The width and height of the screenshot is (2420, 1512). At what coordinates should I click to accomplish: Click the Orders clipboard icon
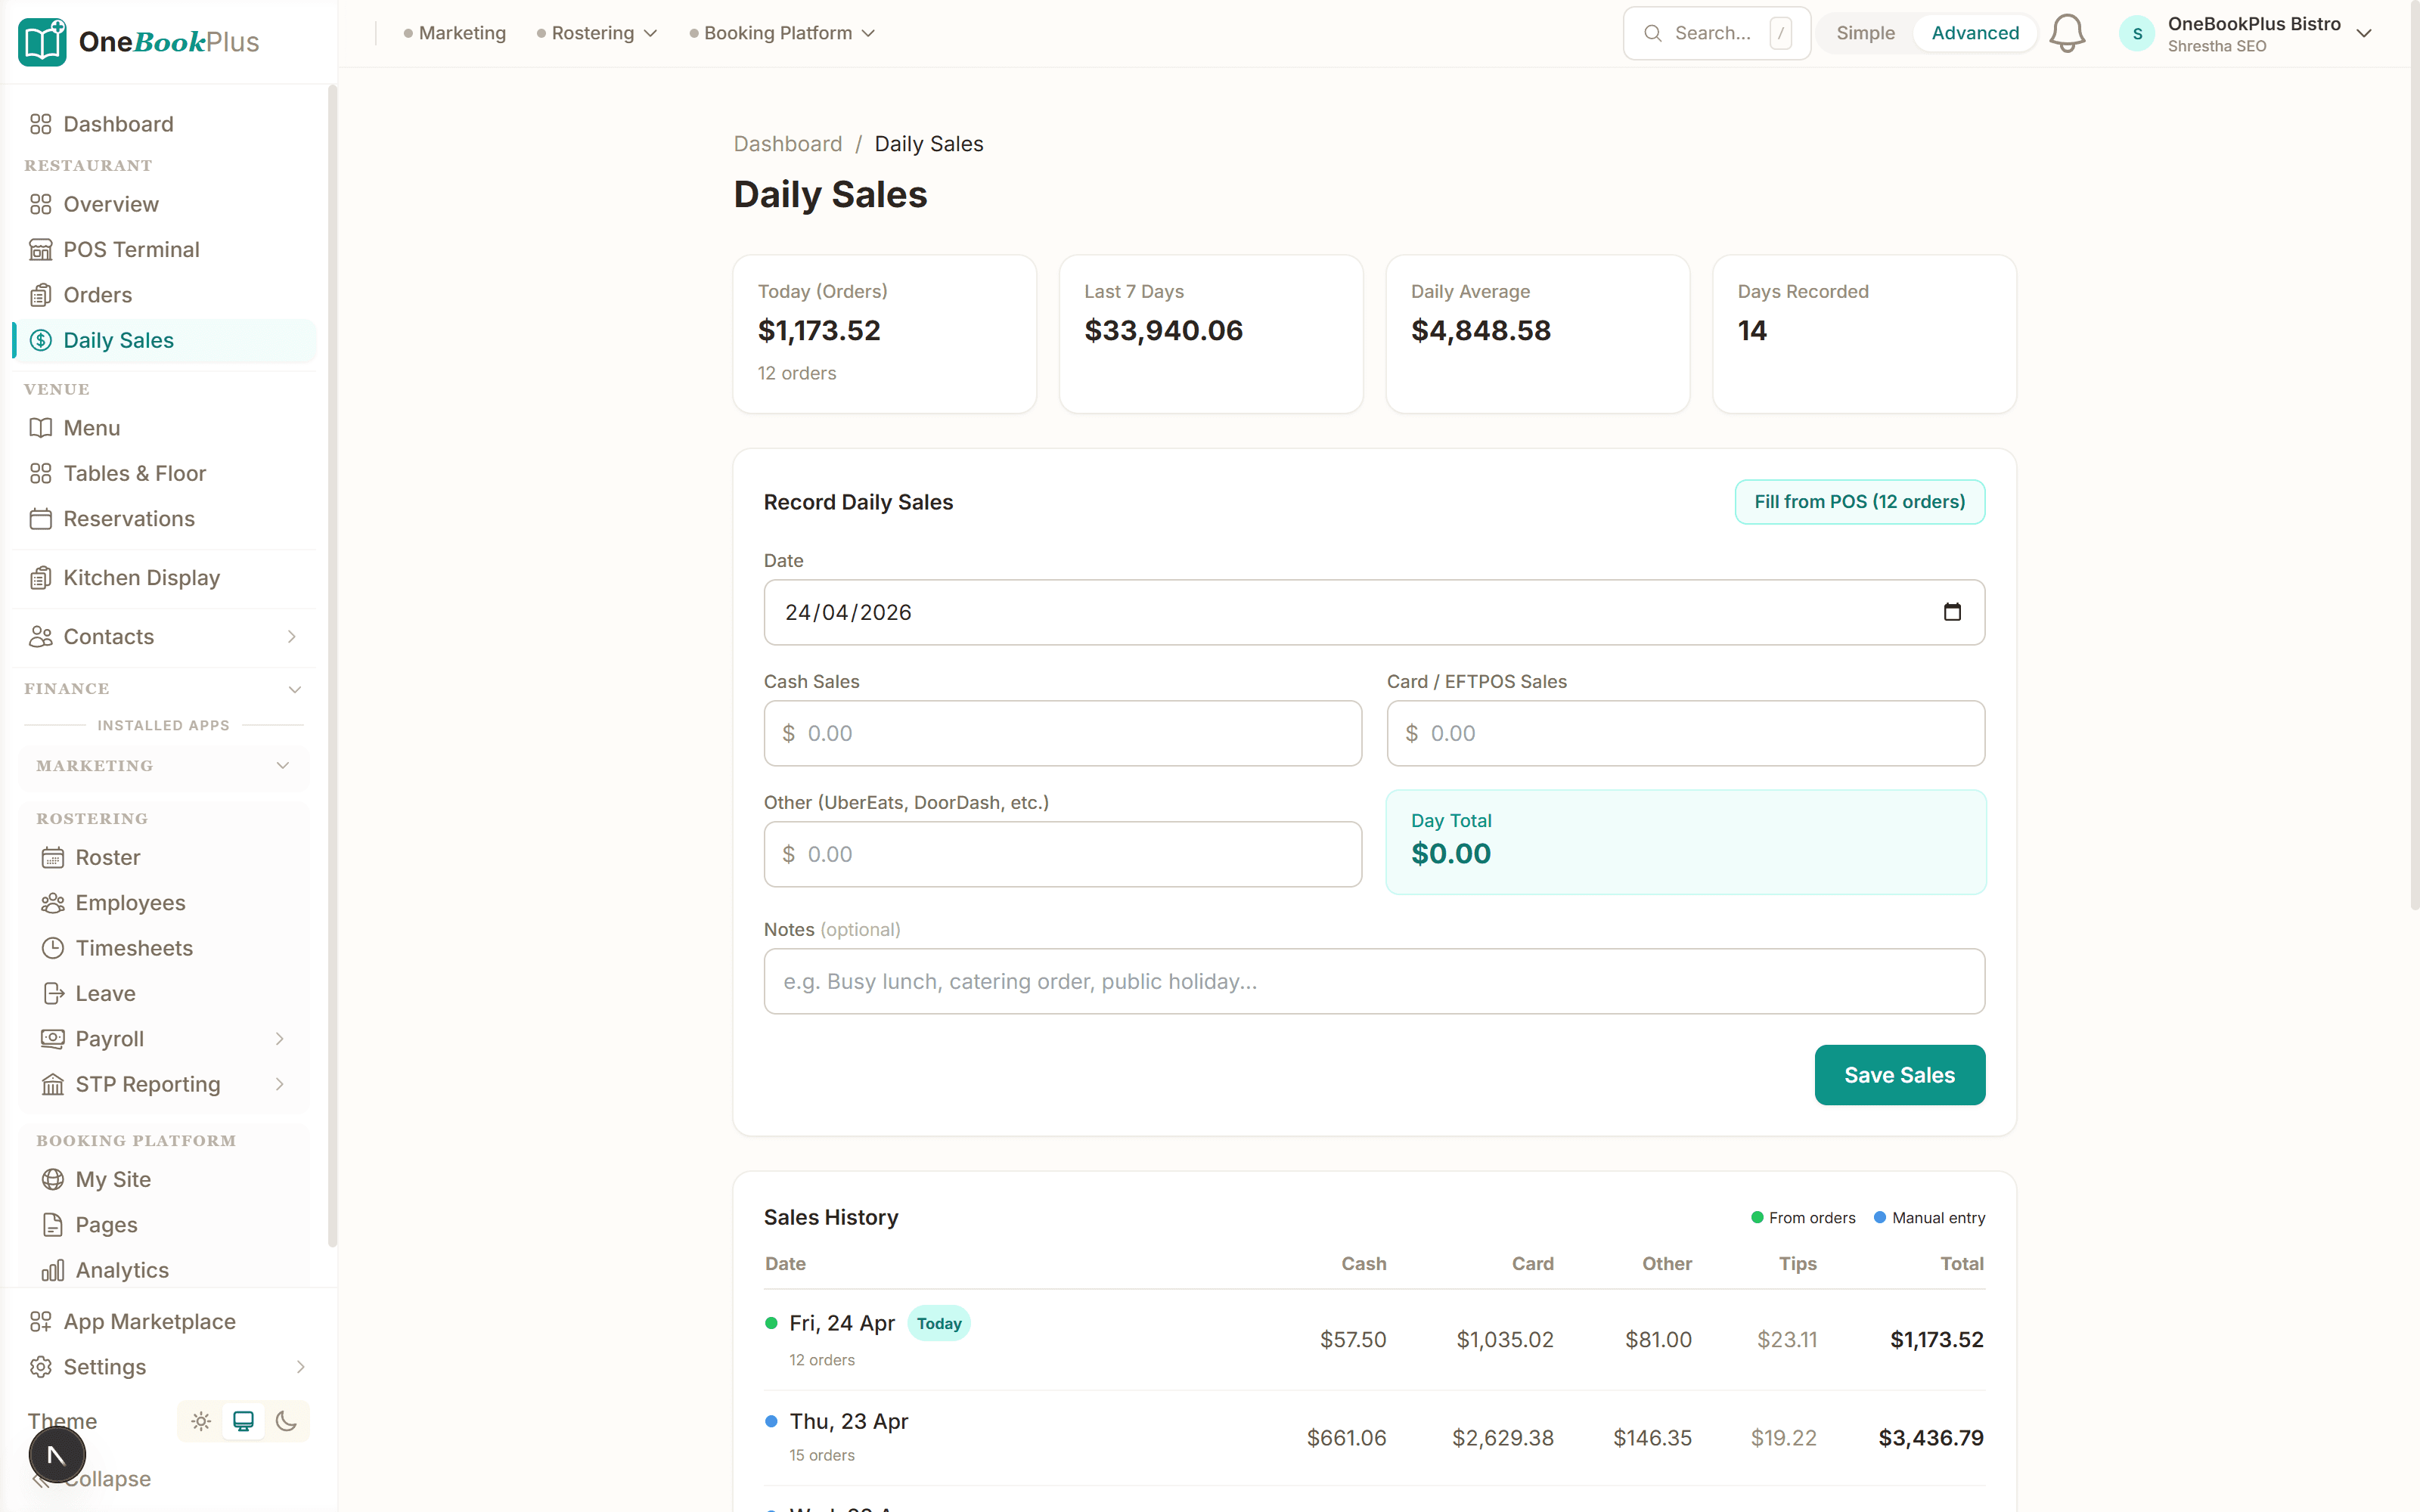(x=40, y=295)
